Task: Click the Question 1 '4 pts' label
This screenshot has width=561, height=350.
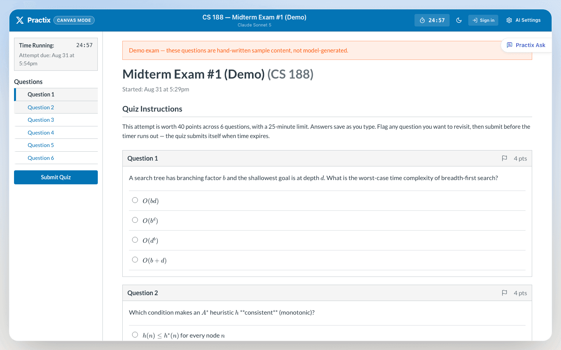Action: 520,158
